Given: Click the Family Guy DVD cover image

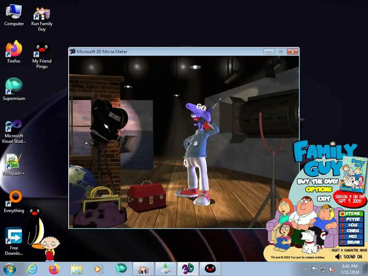Looking at the screenshot, I should 354,174.
